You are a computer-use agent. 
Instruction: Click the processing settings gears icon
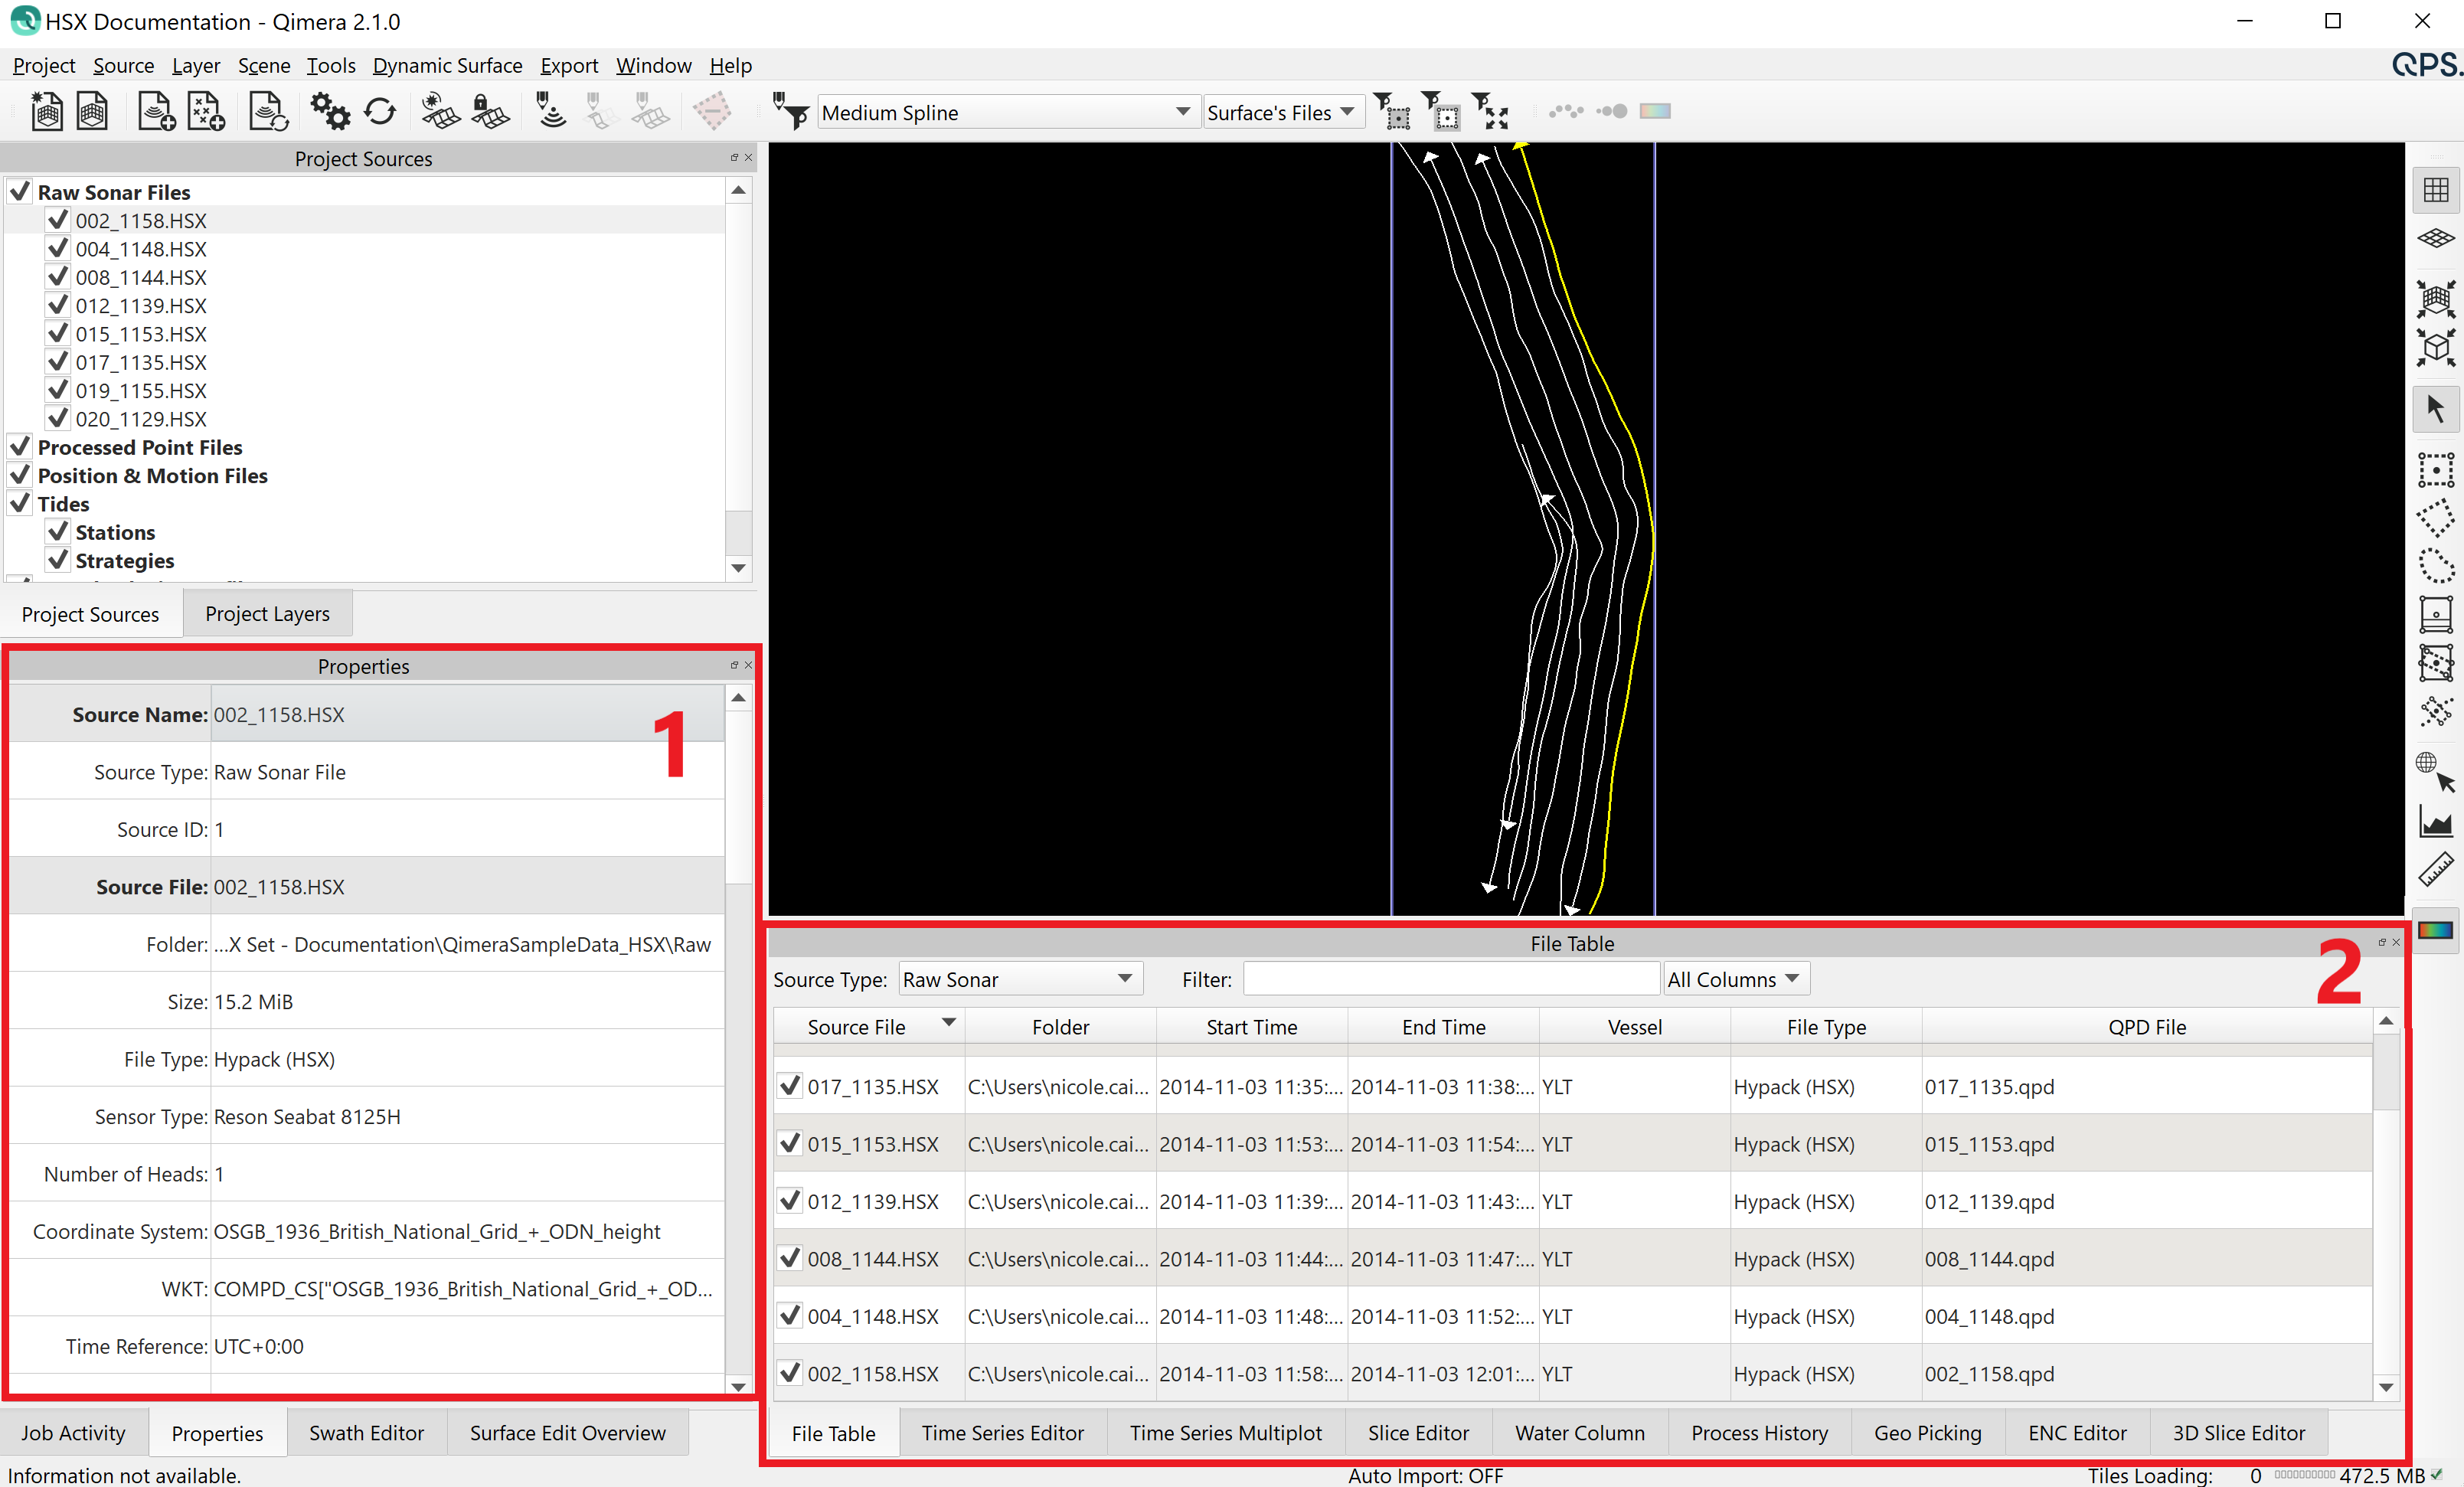point(329,112)
